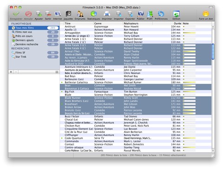The width and height of the screenshot is (223, 169).
Task: Click the Sortir toolbar icon
Action: [48, 14]
